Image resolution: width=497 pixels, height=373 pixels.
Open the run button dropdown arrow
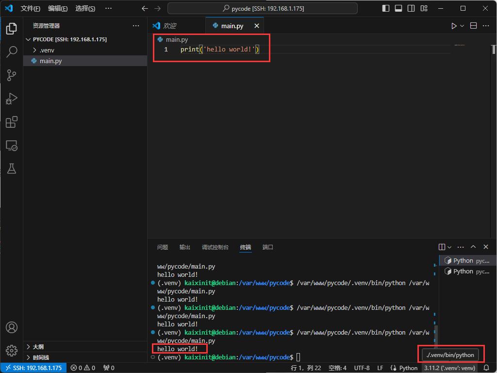click(x=462, y=26)
